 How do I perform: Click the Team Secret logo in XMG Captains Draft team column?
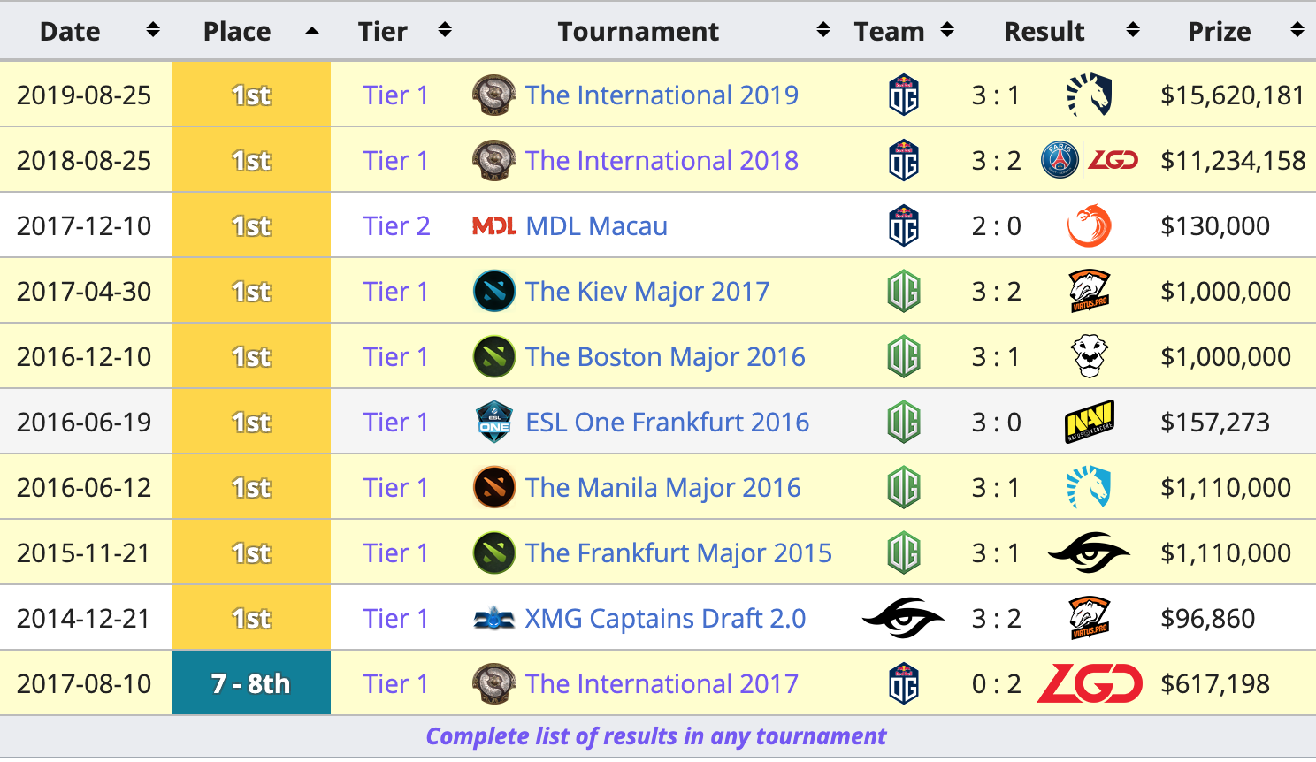[903, 618]
